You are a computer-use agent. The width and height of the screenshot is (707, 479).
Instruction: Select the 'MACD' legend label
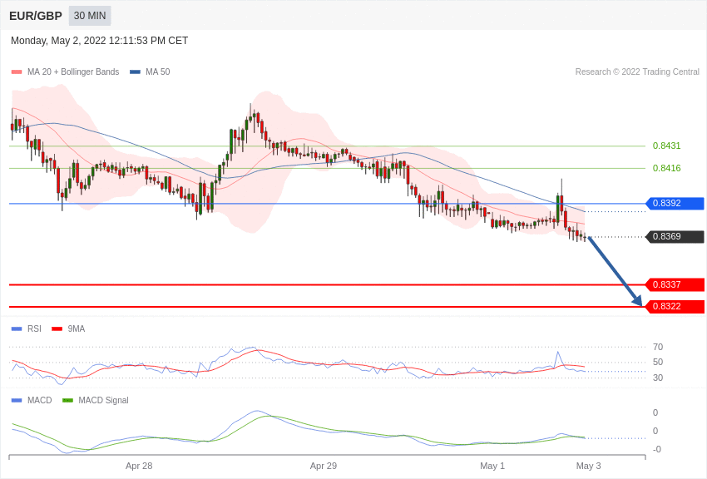click(x=40, y=400)
